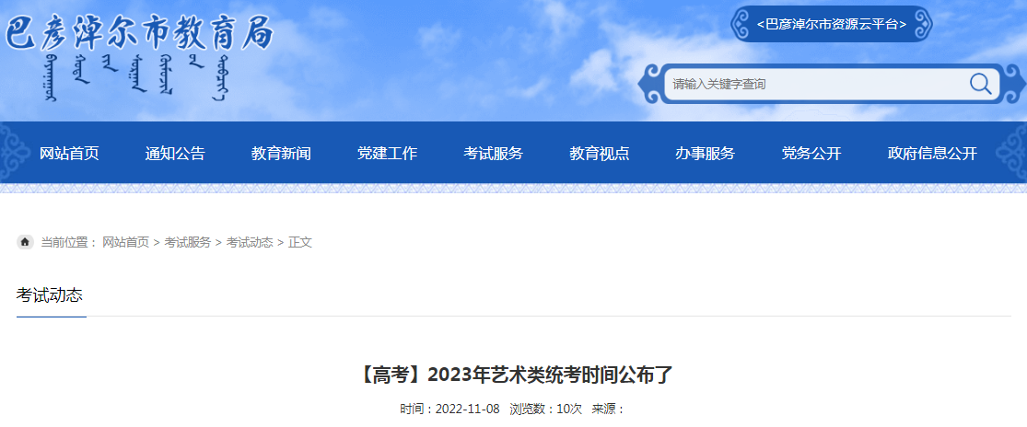Select the 考试动态 section tab heading

click(50, 295)
